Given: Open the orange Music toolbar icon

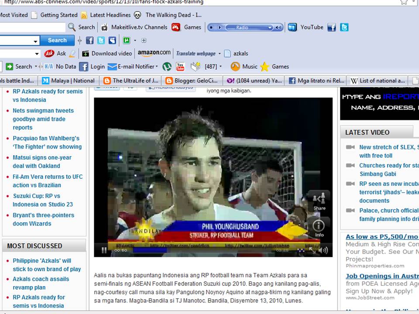Looking at the screenshot, I should click(x=235, y=66).
